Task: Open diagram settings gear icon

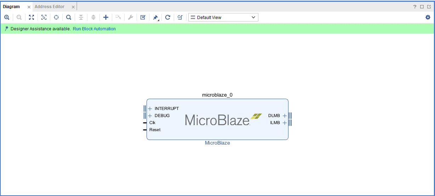Action: point(428,17)
